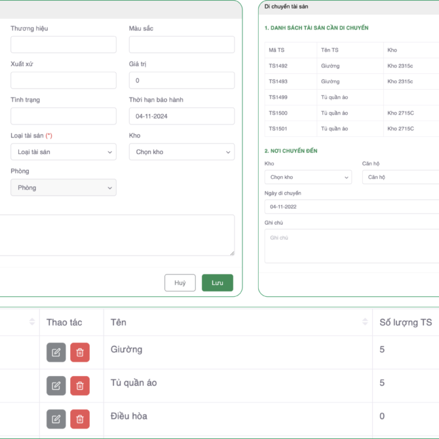Open the Phòng dropdown

click(x=64, y=187)
